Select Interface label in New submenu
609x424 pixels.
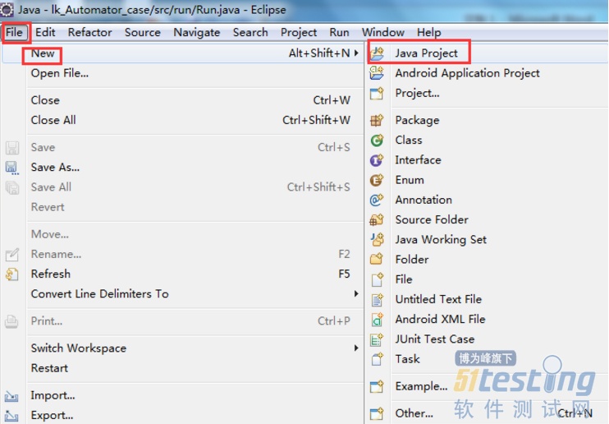click(x=419, y=160)
